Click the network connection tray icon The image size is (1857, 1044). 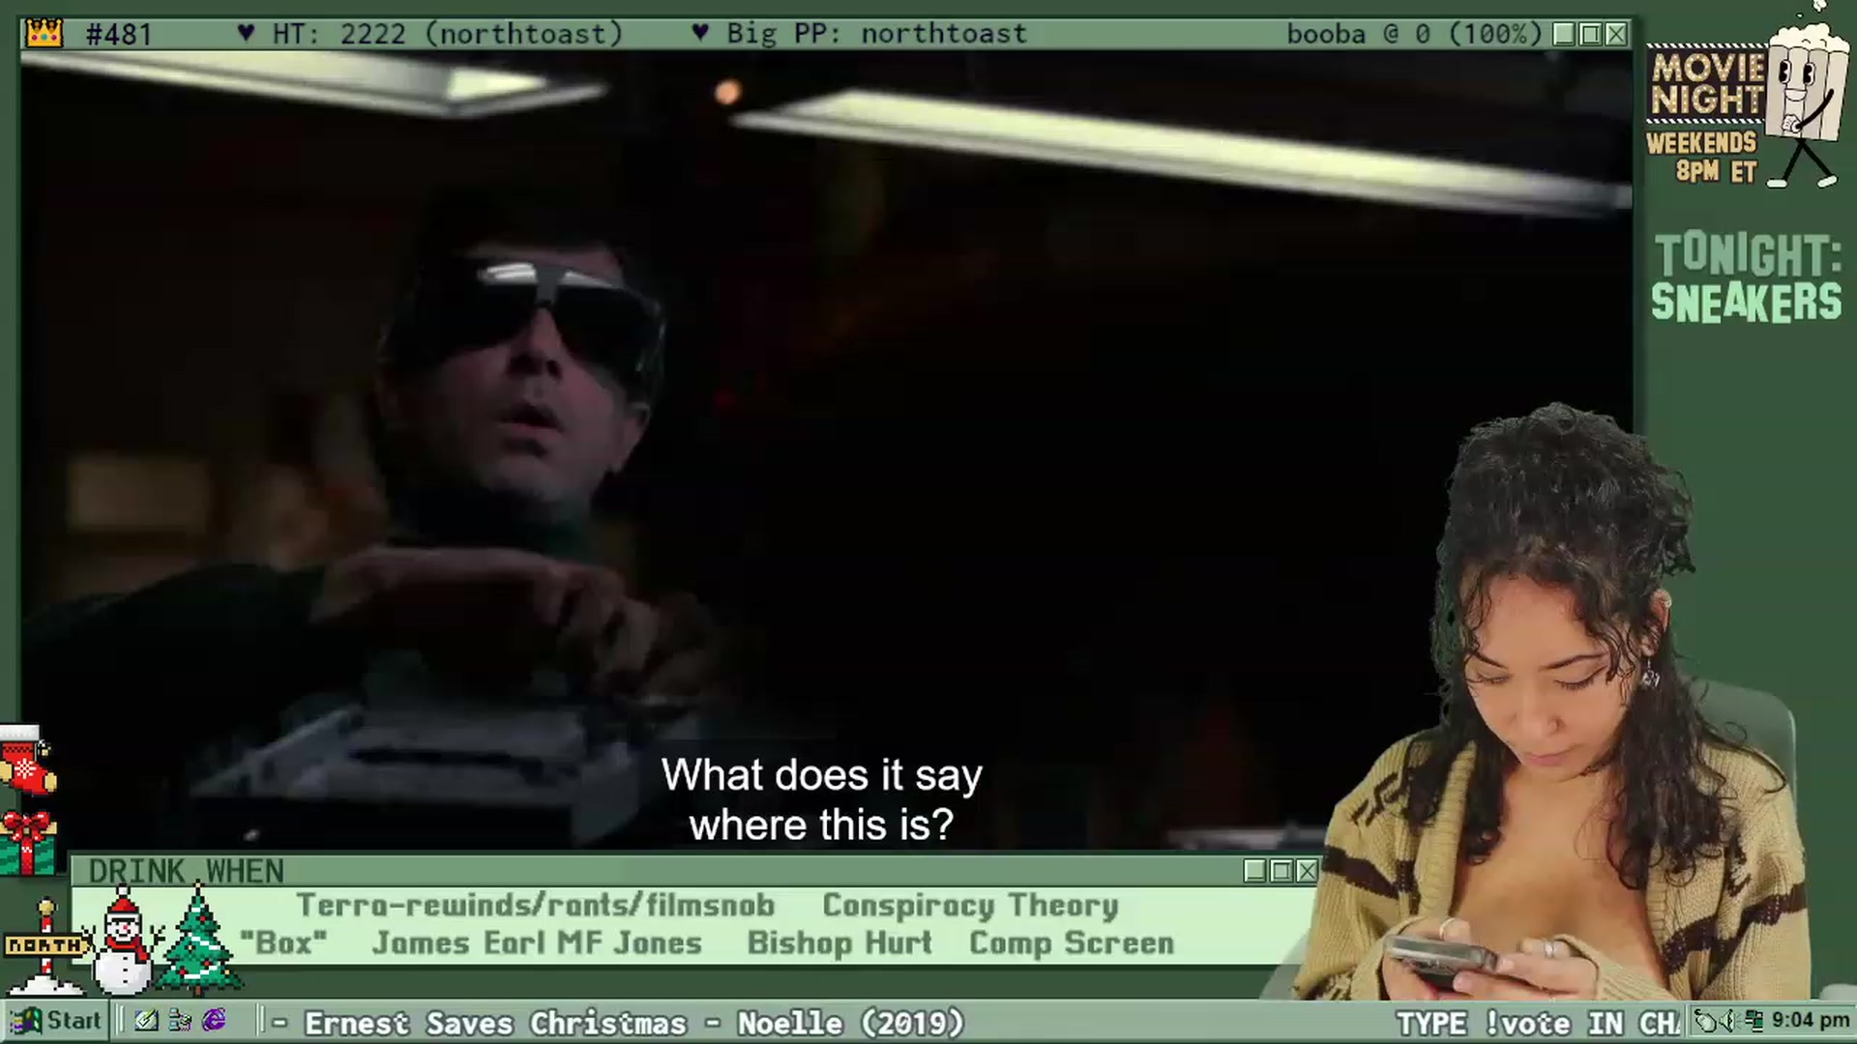click(x=1753, y=1021)
